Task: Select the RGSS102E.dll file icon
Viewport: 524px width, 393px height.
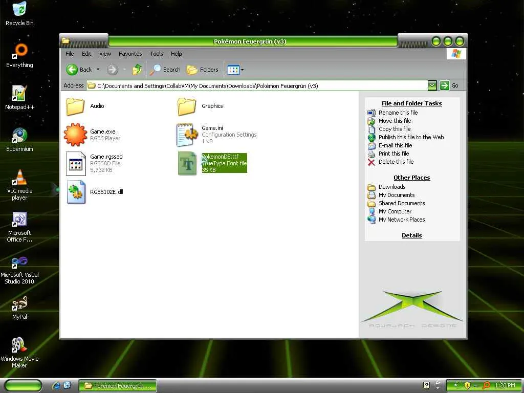Action: point(76,192)
